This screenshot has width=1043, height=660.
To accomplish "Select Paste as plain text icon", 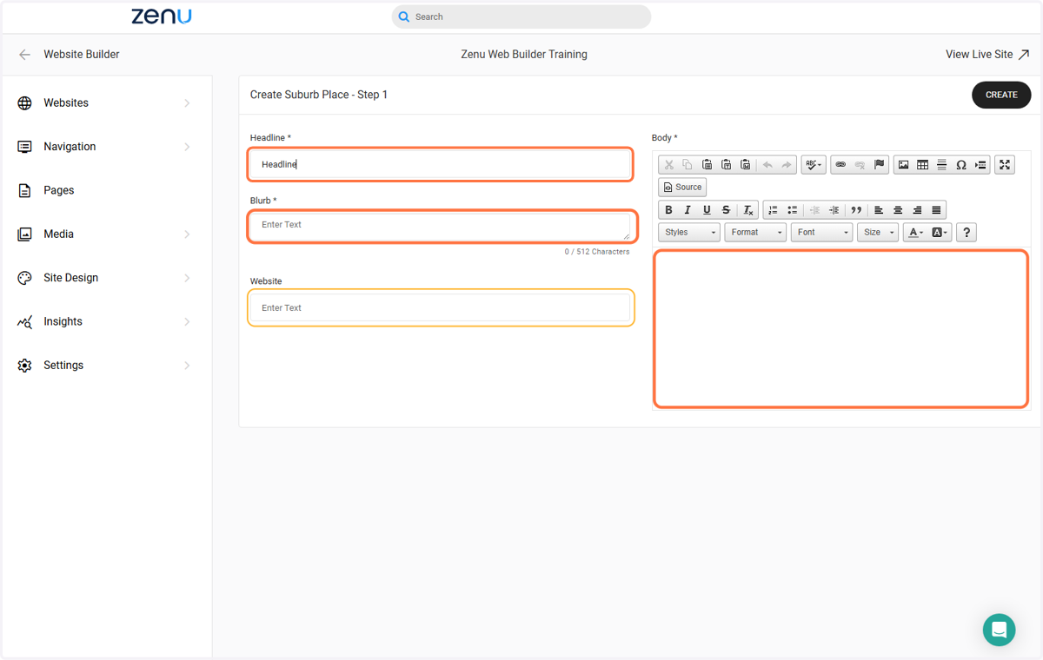I will 726,165.
